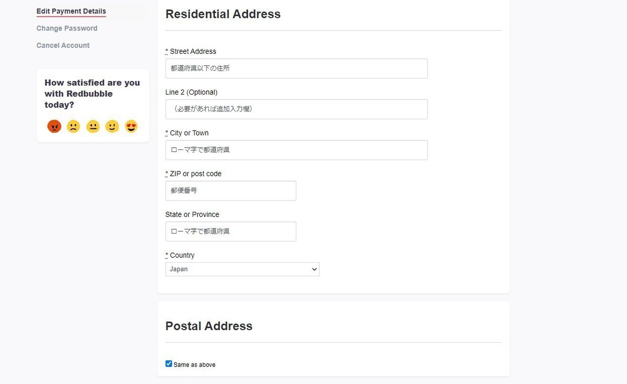Click the angry red face emoji

[54, 126]
